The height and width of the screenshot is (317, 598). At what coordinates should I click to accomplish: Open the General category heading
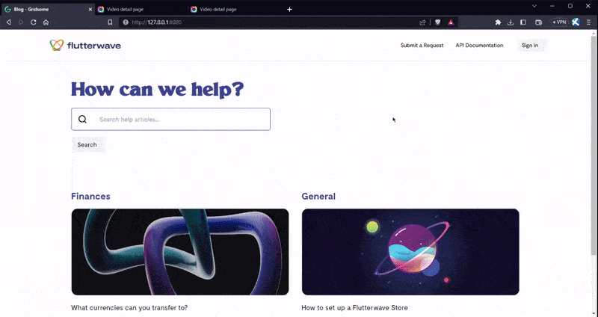click(318, 196)
